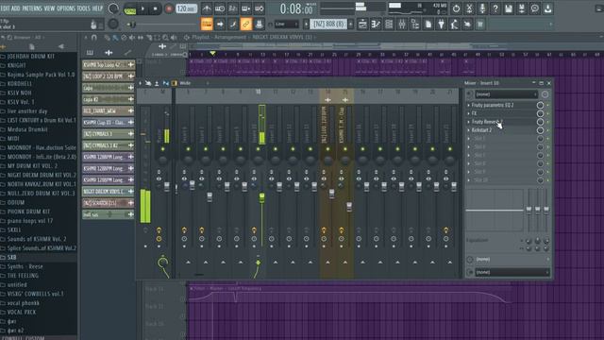
Task: Click the red Record button
Action: pos(168,8)
